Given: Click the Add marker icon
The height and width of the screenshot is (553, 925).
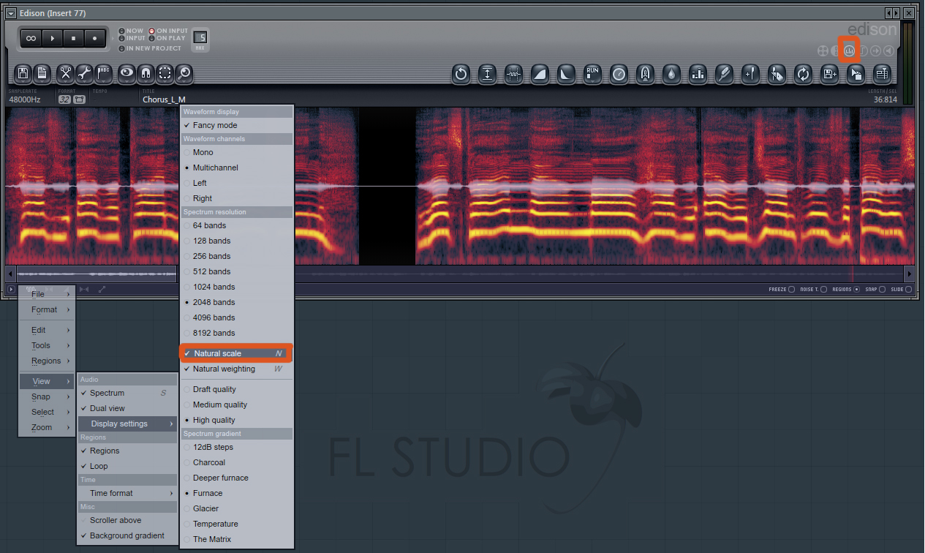Looking at the screenshot, I should pos(750,73).
